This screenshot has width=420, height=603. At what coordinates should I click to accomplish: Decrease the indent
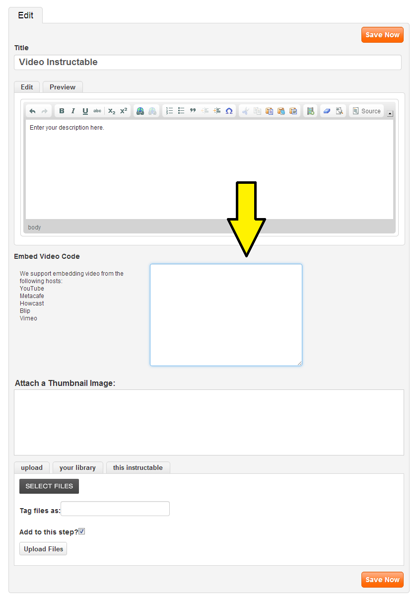click(x=205, y=111)
